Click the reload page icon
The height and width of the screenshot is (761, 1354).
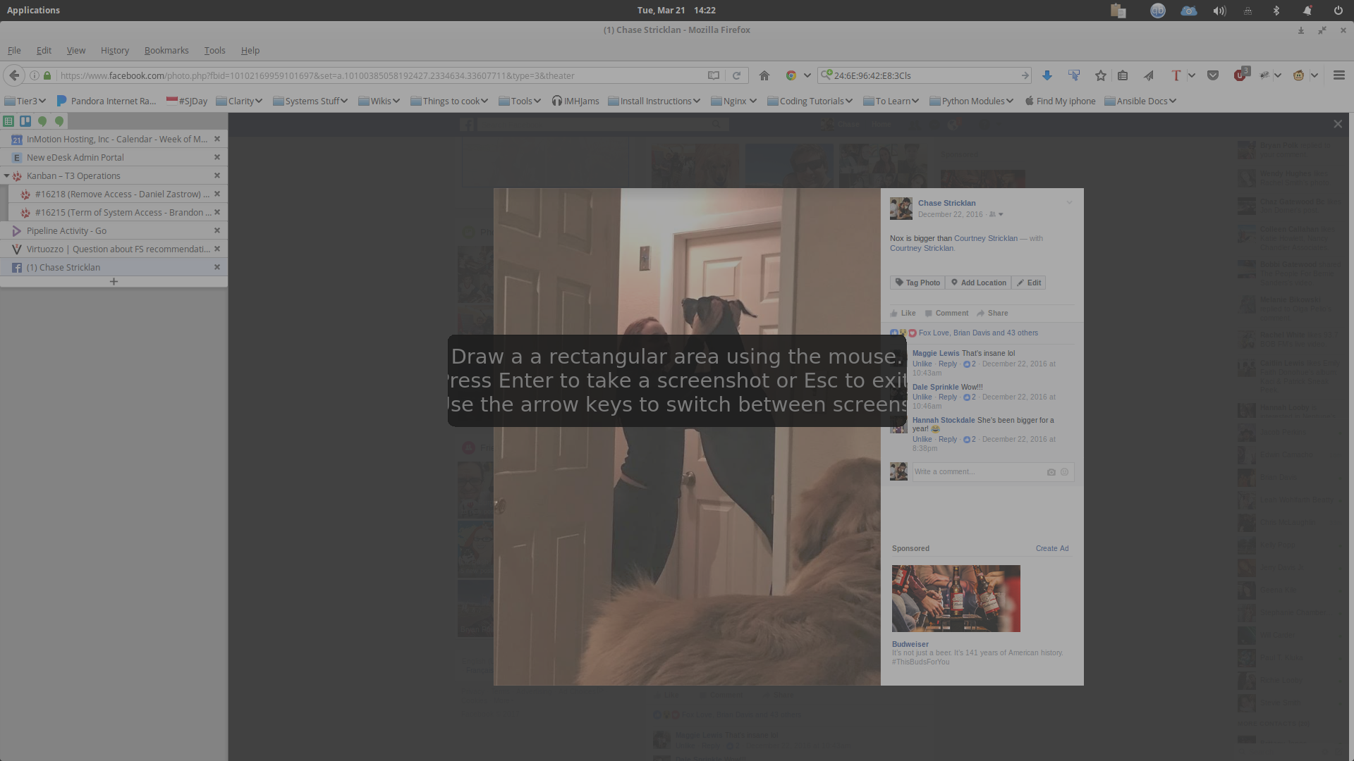tap(736, 75)
